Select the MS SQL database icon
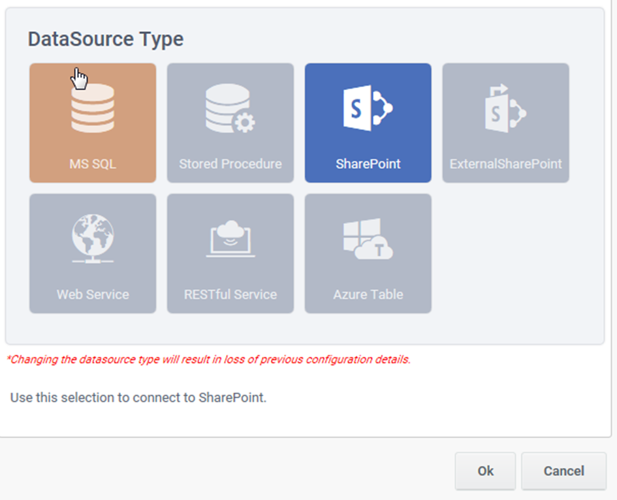The image size is (617, 500). click(x=92, y=108)
